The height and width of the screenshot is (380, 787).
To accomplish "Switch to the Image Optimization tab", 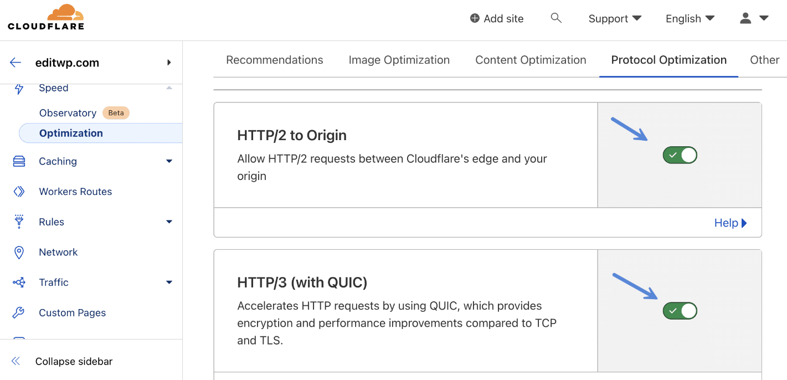I will pyautogui.click(x=399, y=60).
